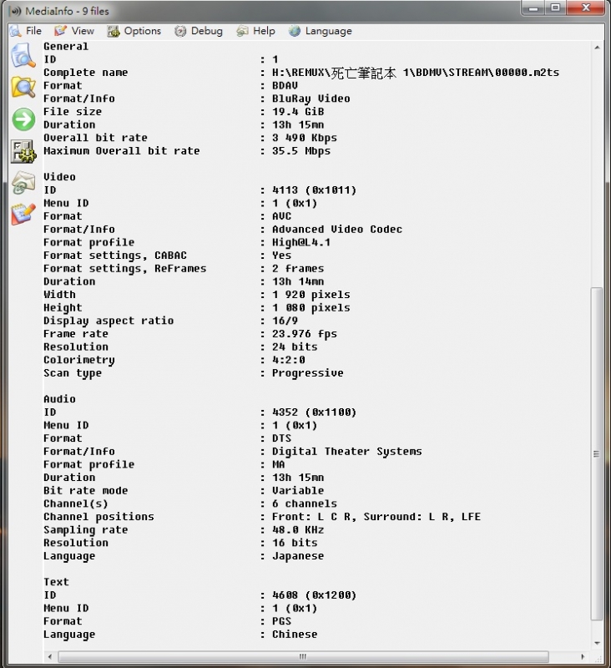The height and width of the screenshot is (668, 611).
Task: Click the Open Folder sidebar icon
Action: tap(22, 87)
